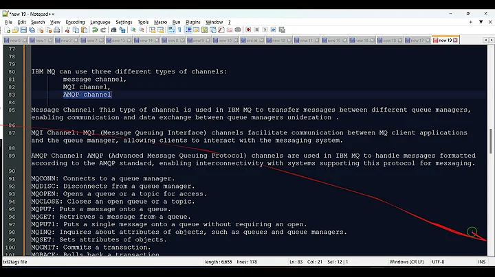Click the plus button beside the menu bar
Viewport: 495px width, 277px height.
[x=471, y=22]
